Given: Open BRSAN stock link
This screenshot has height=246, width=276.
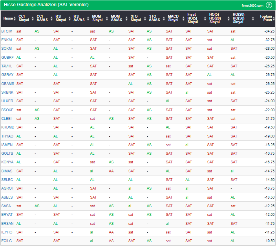Looking at the screenshot, I should 7,224.
